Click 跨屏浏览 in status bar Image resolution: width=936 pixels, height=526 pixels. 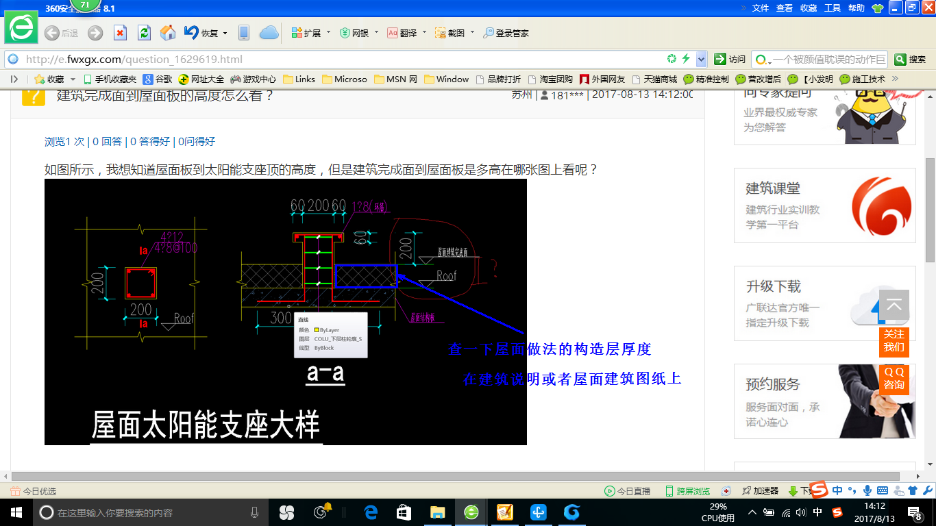pos(687,491)
